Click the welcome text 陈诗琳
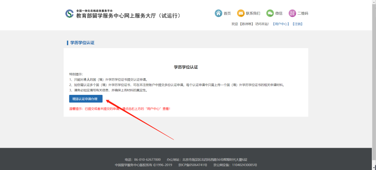The height and width of the screenshot is (170, 376). point(246,24)
